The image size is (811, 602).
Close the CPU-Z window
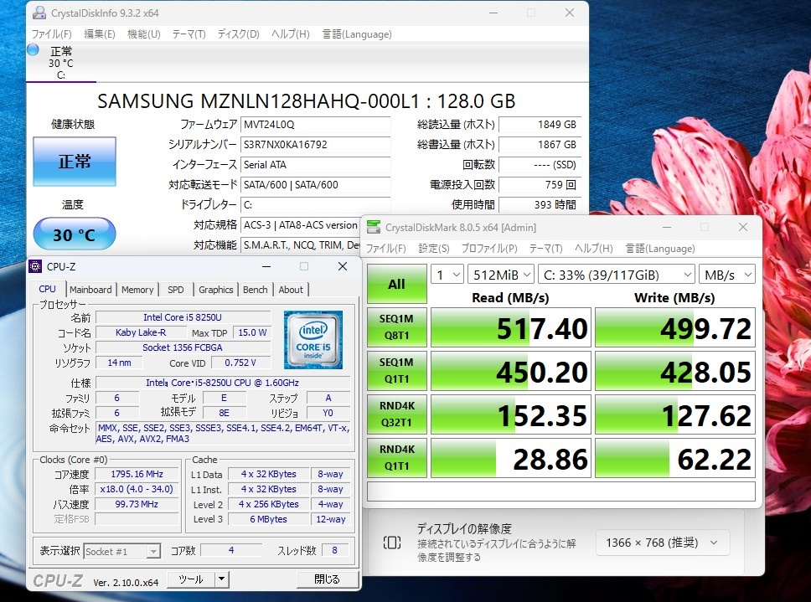[x=343, y=266]
